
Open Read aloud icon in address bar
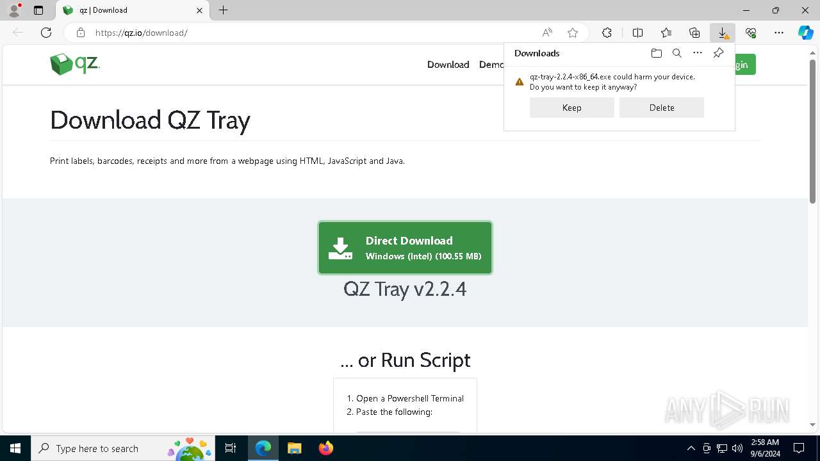click(547, 33)
